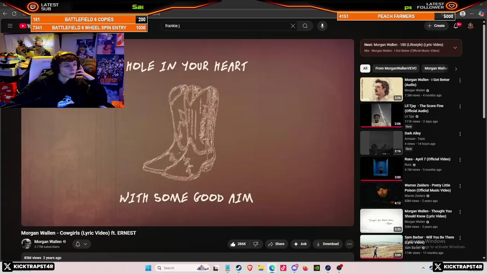Clear the search box with the X icon
Screen dimensions: 487x274
tap(293, 26)
